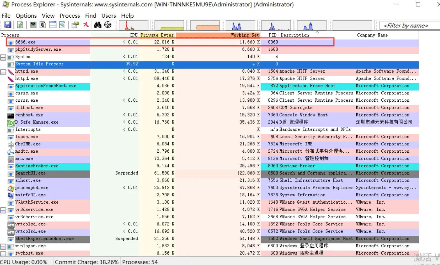Toggle the Show Process Tree toolbar icon
The width and height of the screenshot is (440, 265).
tap(43, 25)
